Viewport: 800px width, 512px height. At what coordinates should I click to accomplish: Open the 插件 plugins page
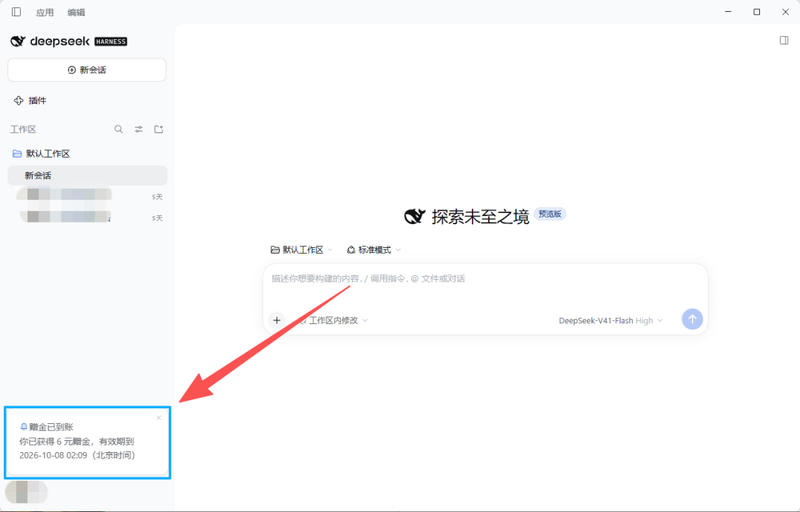coord(30,101)
